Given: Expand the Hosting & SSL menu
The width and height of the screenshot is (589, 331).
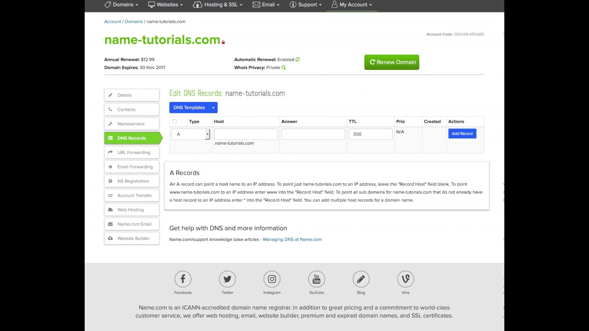Looking at the screenshot, I should click(218, 5).
